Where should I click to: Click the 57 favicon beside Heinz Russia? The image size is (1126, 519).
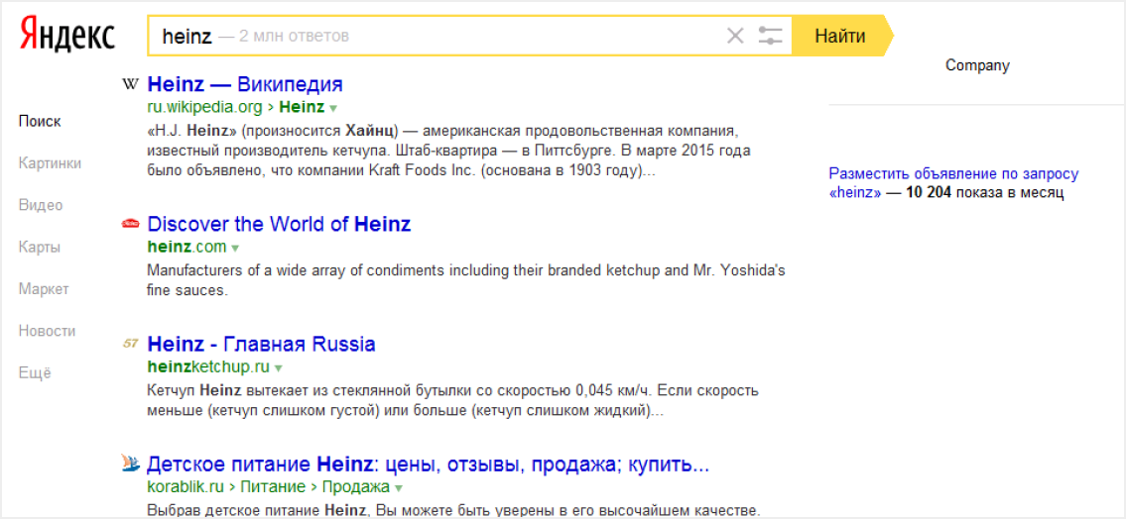[130, 345]
